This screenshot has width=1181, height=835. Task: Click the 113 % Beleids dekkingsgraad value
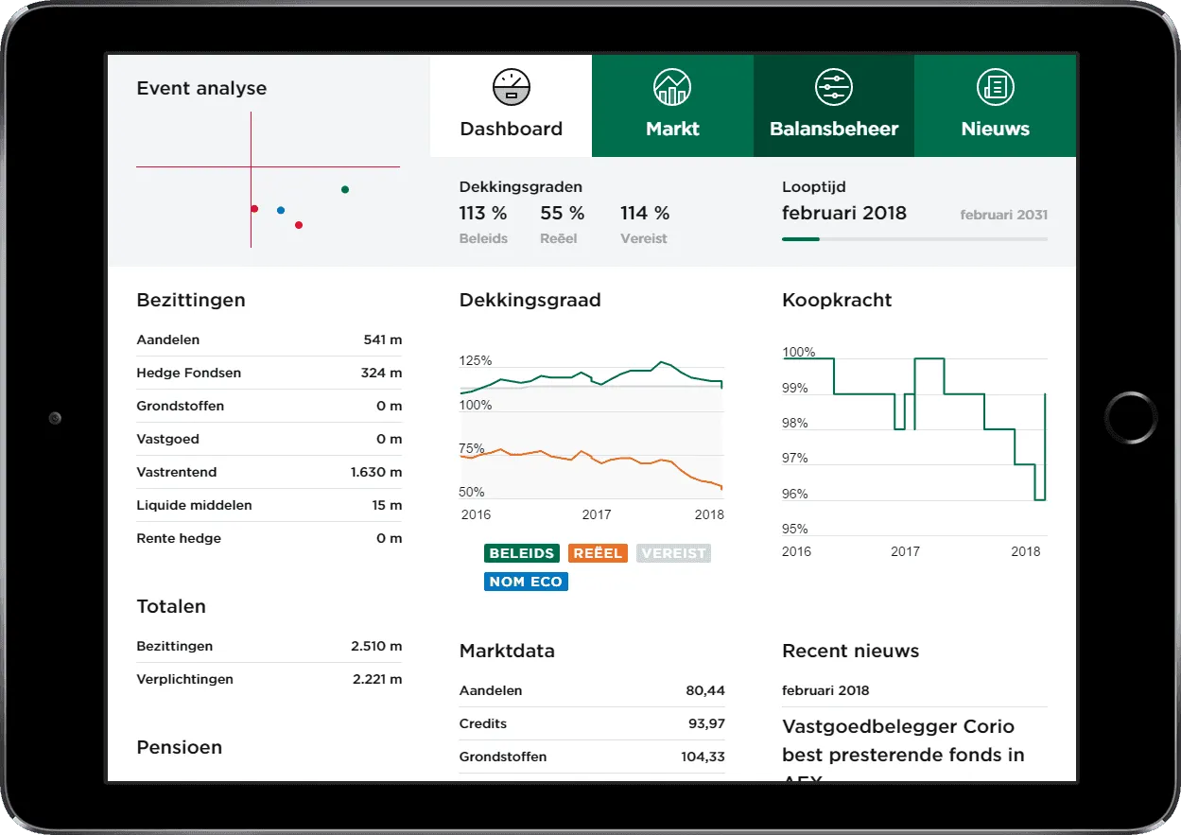pos(483,214)
